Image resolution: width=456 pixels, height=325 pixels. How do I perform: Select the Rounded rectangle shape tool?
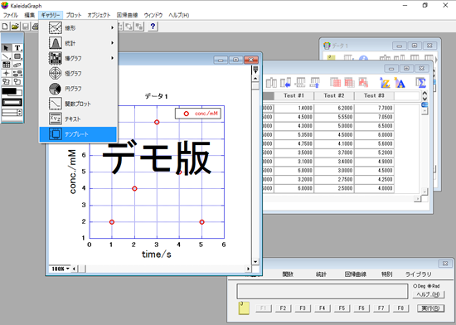(17, 56)
